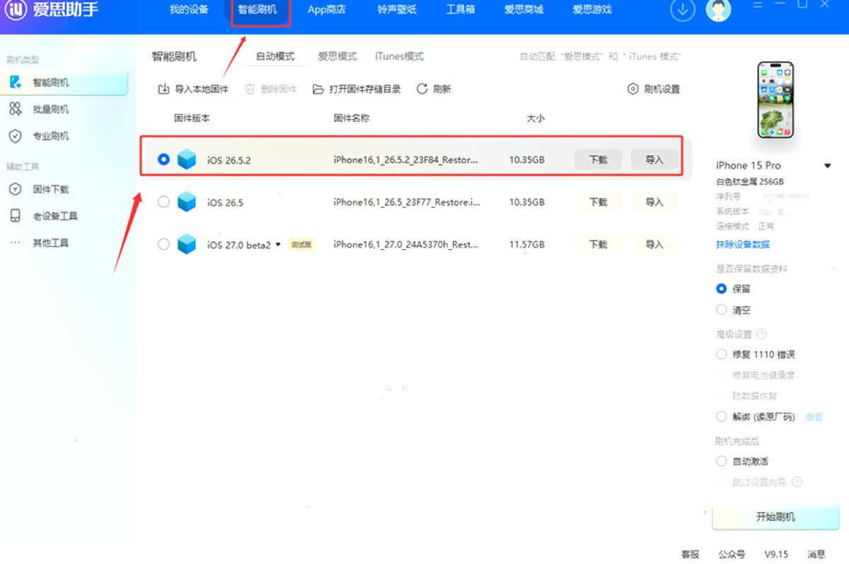Click the 开始刷机 button
This screenshot has height=564, width=849.
click(775, 517)
